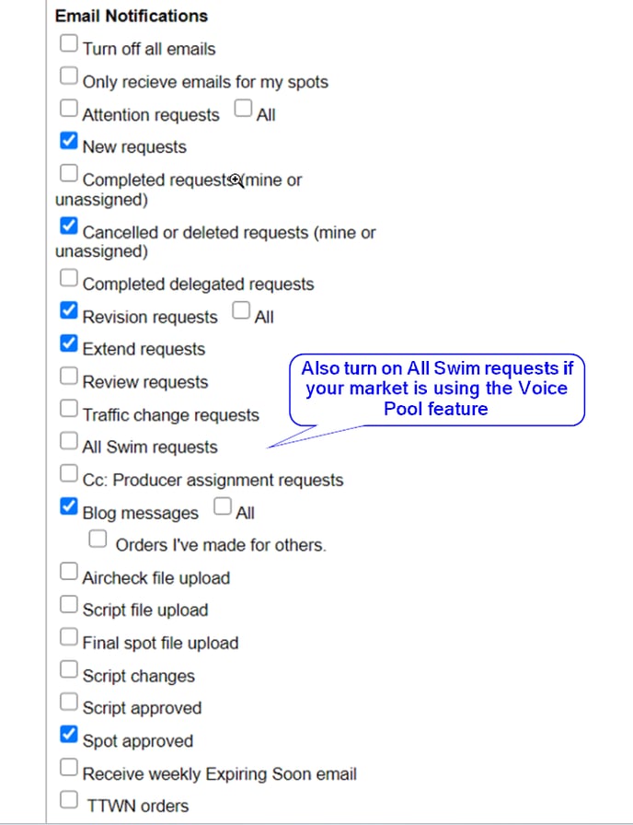Turn on All Swim requests
633x825 pixels.
point(69,441)
